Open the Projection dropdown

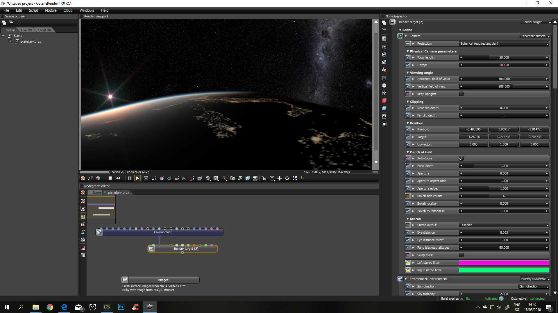(504, 43)
